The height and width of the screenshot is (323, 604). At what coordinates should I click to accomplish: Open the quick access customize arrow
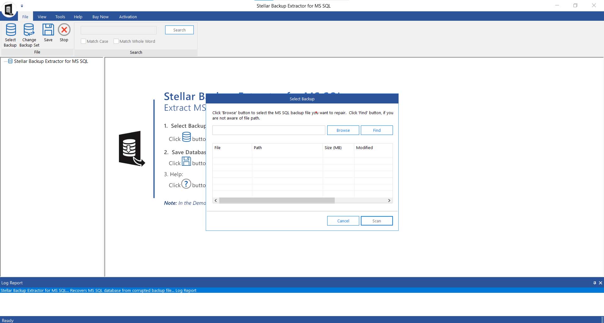[22, 6]
